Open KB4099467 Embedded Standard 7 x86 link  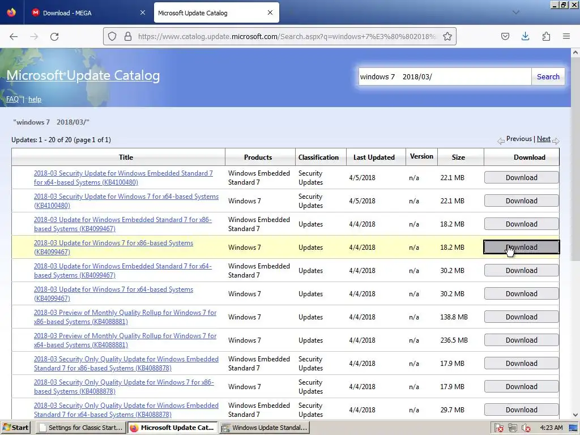[123, 224]
